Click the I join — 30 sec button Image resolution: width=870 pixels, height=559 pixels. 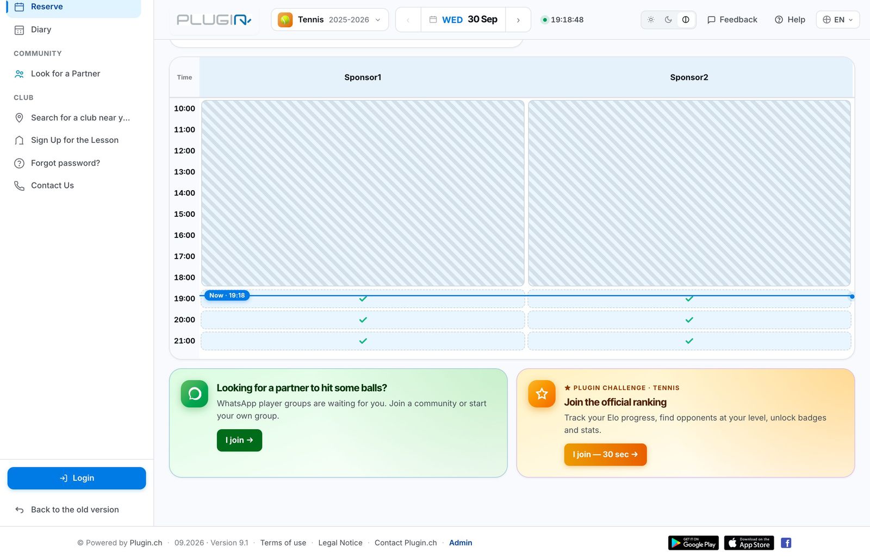pyautogui.click(x=605, y=455)
